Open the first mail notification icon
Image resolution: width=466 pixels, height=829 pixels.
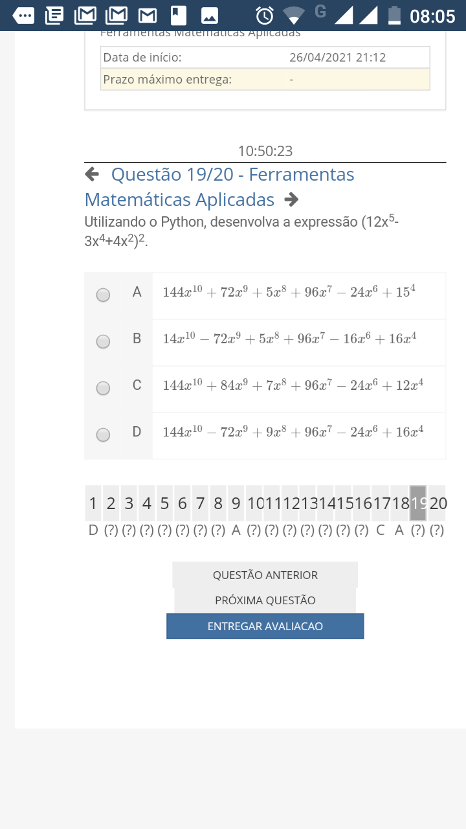pyautogui.click(x=85, y=15)
